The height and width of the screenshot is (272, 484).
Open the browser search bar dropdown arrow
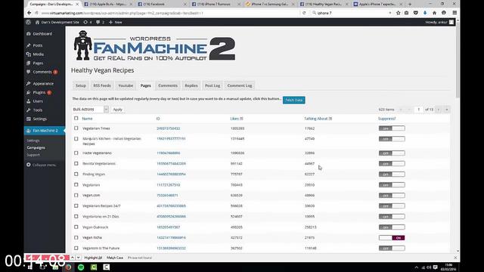(x=390, y=13)
